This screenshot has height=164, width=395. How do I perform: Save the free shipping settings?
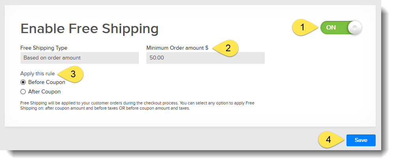[x=361, y=140]
